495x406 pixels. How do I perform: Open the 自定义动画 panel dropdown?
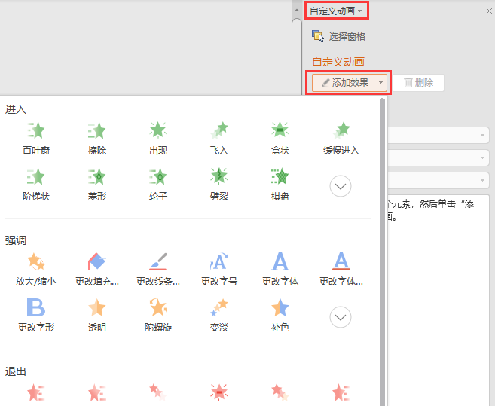tap(337, 11)
